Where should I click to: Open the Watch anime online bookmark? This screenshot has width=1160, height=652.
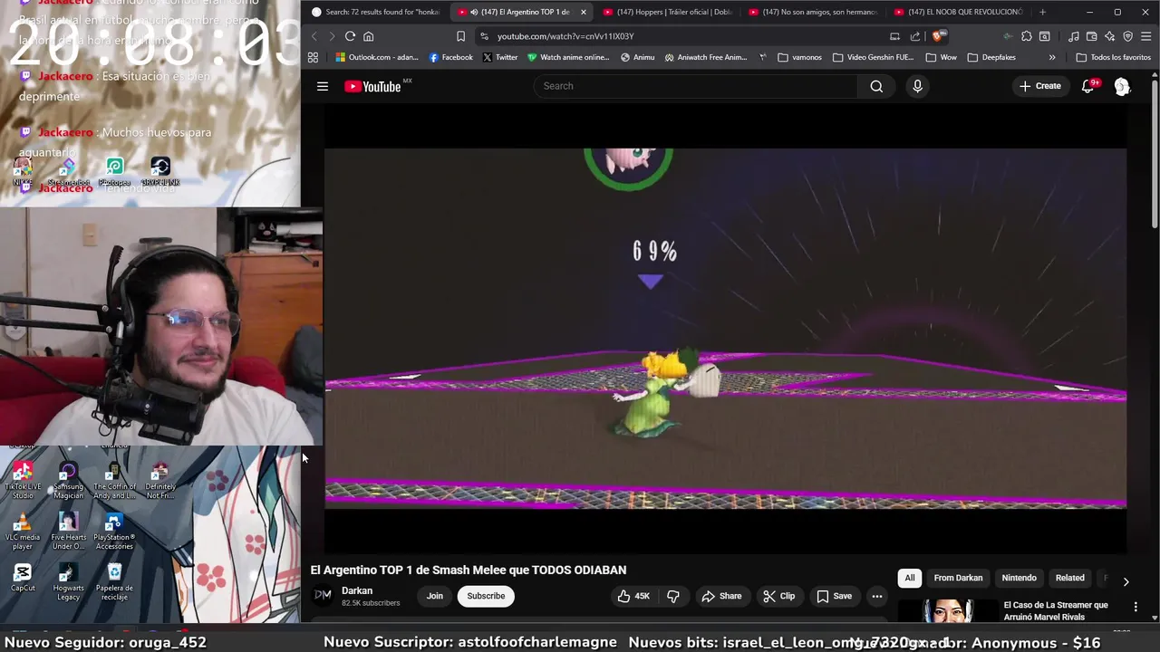pyautogui.click(x=568, y=57)
